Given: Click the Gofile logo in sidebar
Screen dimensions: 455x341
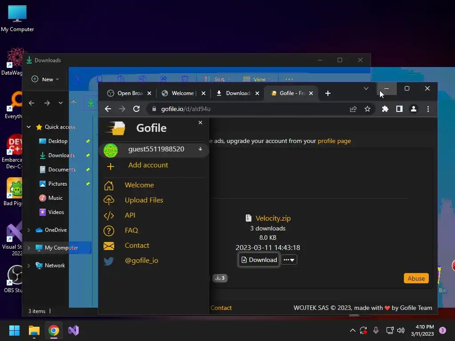Looking at the screenshot, I should 116,128.
